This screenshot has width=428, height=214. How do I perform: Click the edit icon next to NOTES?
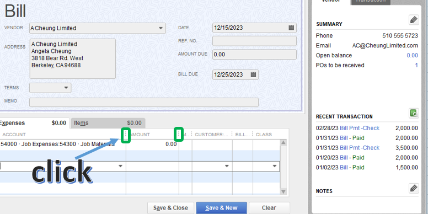pos(414,188)
